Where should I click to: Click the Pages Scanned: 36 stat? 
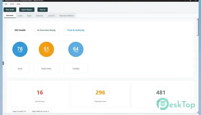19,111
